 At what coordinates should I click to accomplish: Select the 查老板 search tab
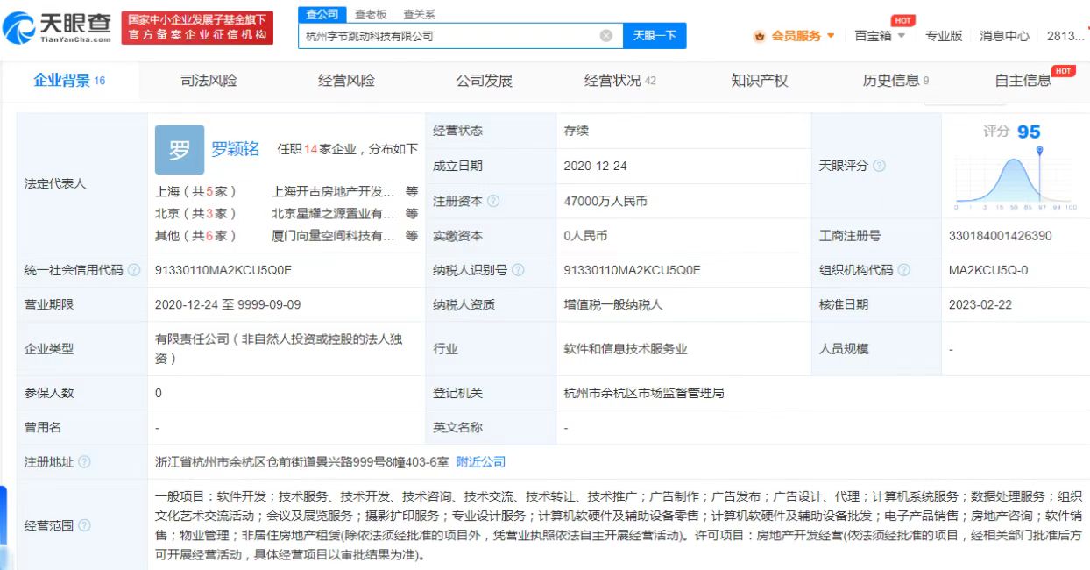(x=371, y=14)
